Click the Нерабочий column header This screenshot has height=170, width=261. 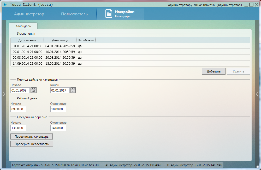click(x=86, y=40)
